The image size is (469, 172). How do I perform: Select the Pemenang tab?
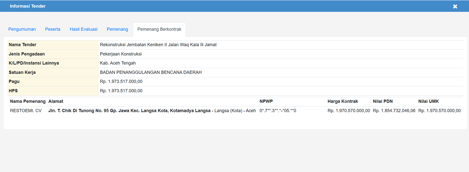[117, 29]
